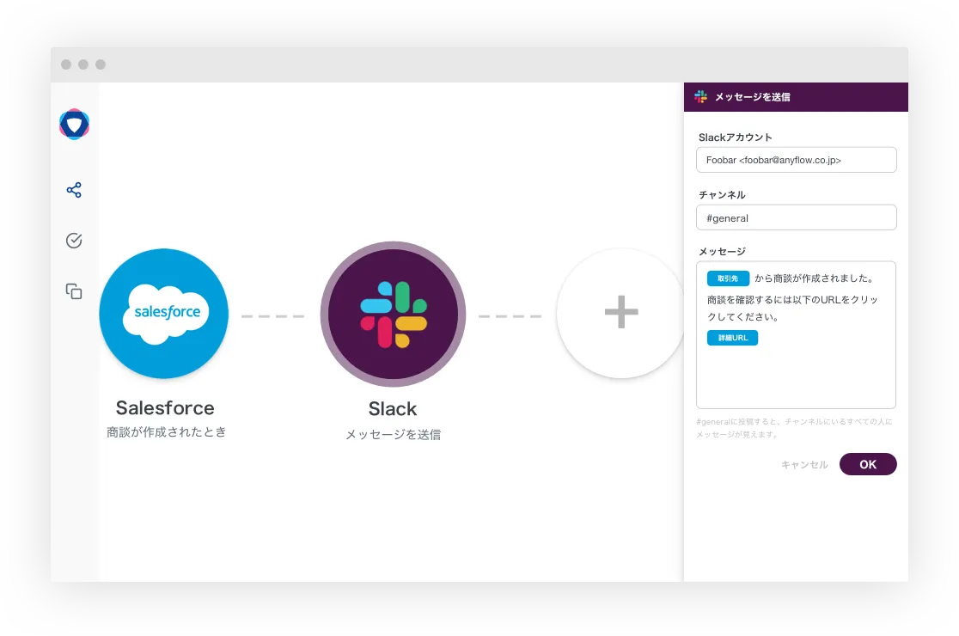Click the 商談が作成されたとき trigger description

[166, 432]
